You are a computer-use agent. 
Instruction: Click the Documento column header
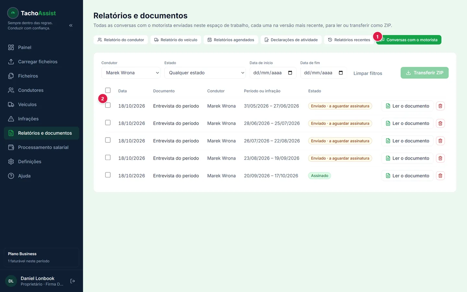(164, 91)
